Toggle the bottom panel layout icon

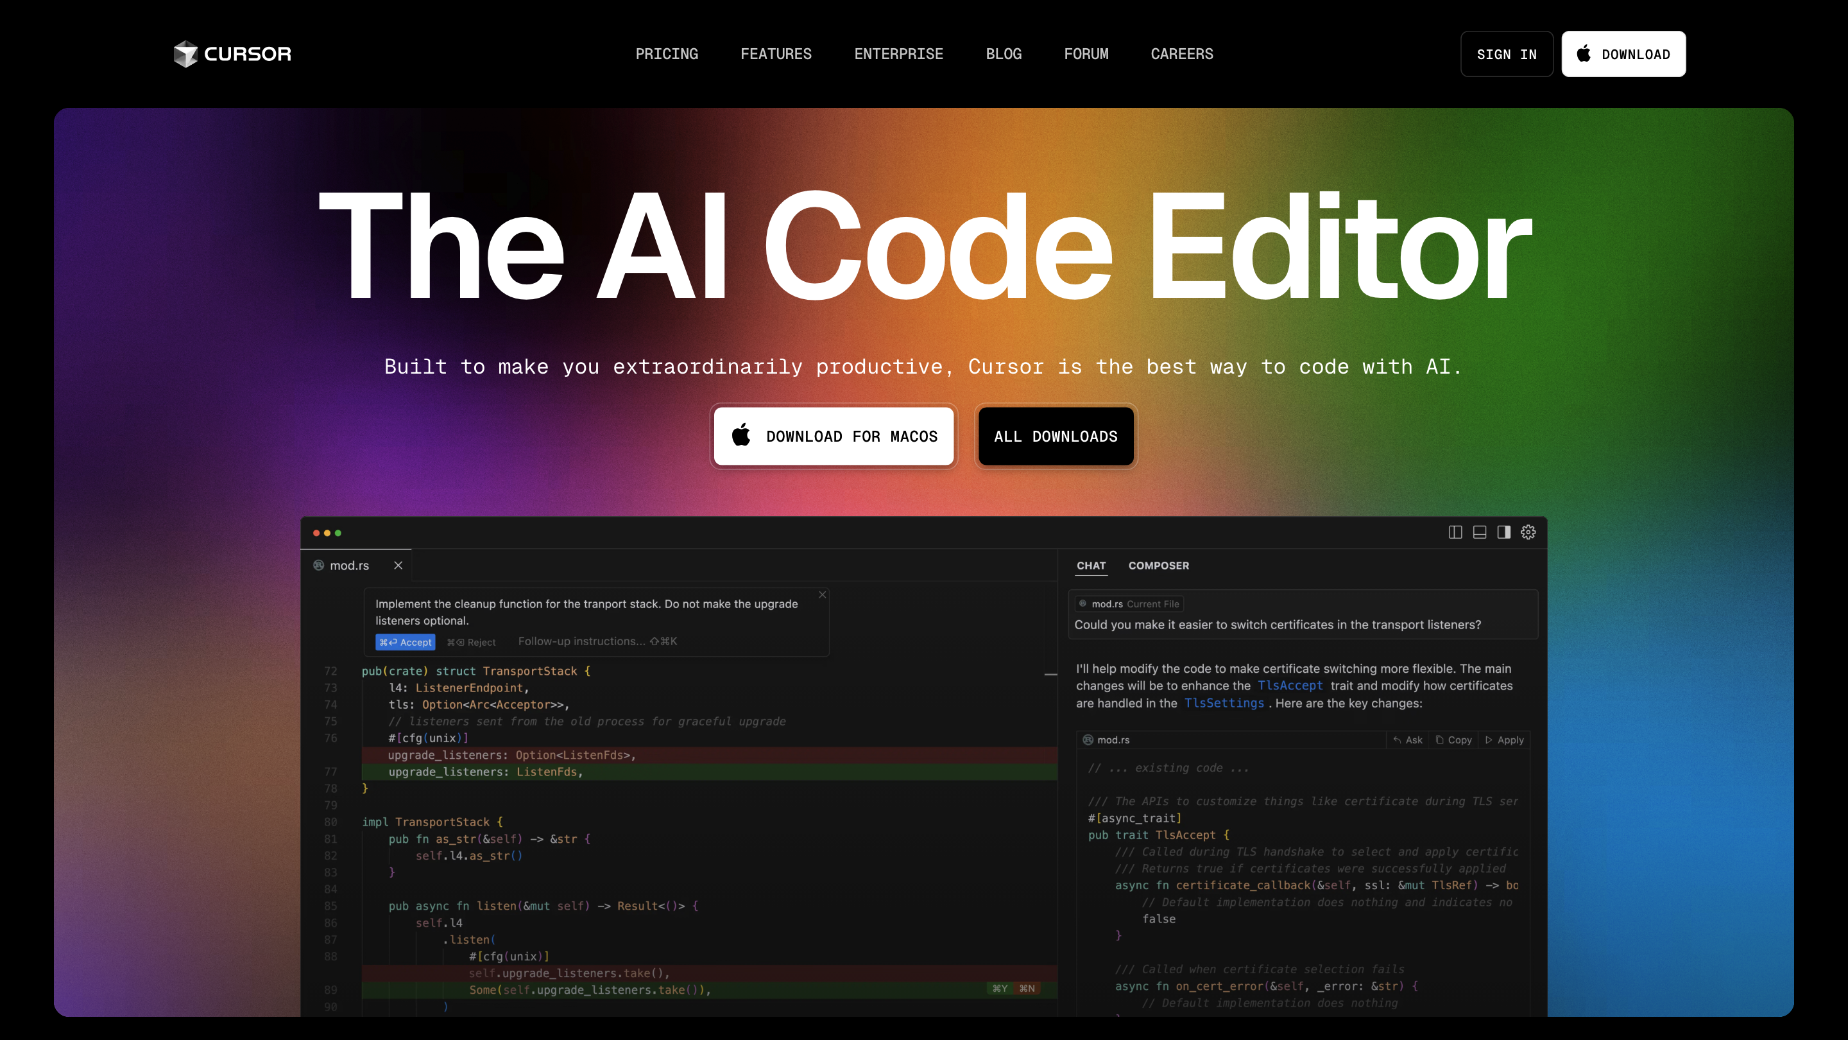click(1479, 532)
